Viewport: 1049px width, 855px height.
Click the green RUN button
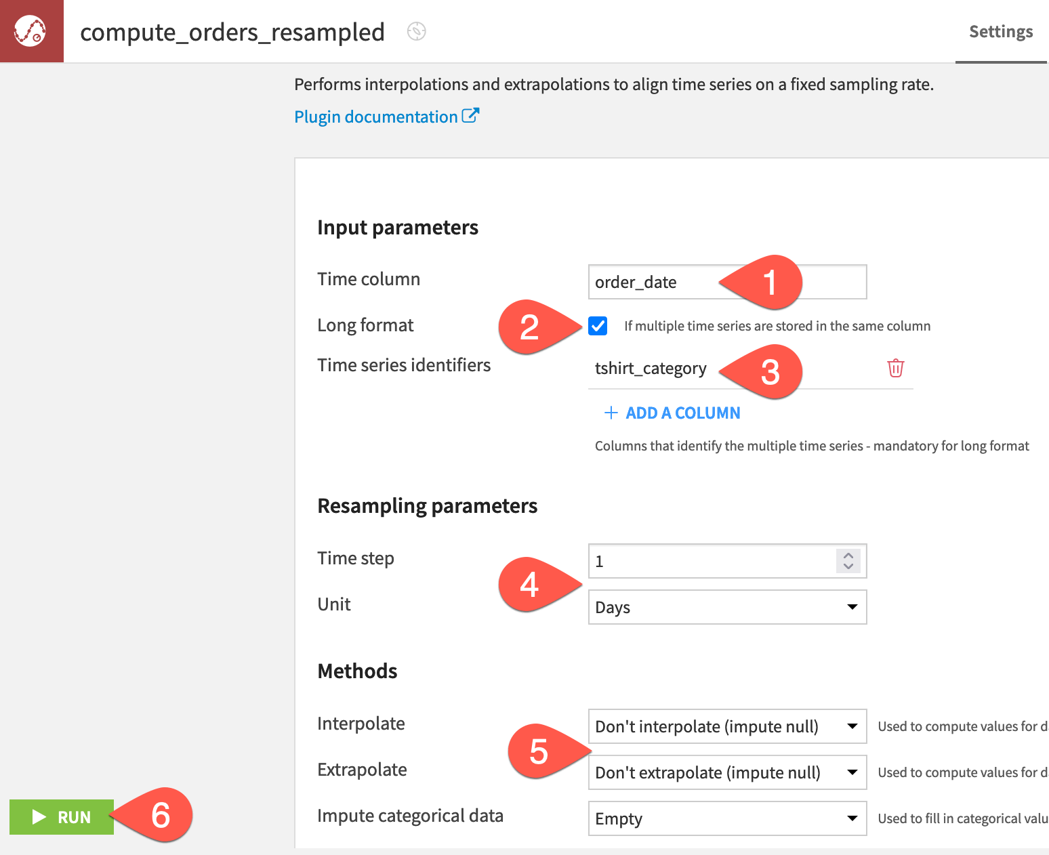pyautogui.click(x=62, y=817)
